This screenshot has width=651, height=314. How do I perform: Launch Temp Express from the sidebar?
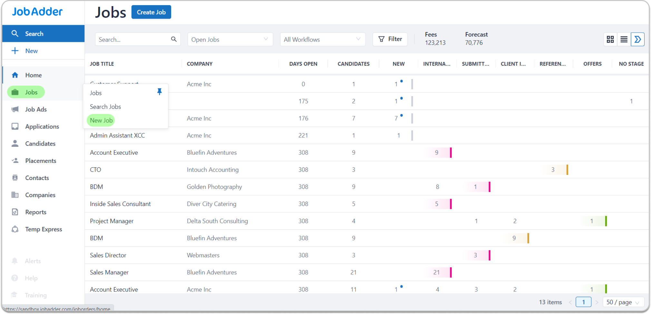44,229
